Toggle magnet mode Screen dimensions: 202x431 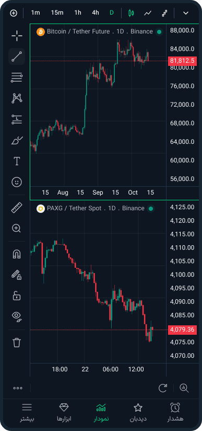tap(17, 254)
